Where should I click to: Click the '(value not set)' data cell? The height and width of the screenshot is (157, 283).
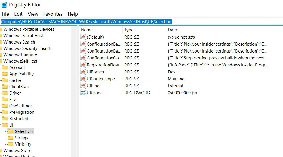click(181, 37)
